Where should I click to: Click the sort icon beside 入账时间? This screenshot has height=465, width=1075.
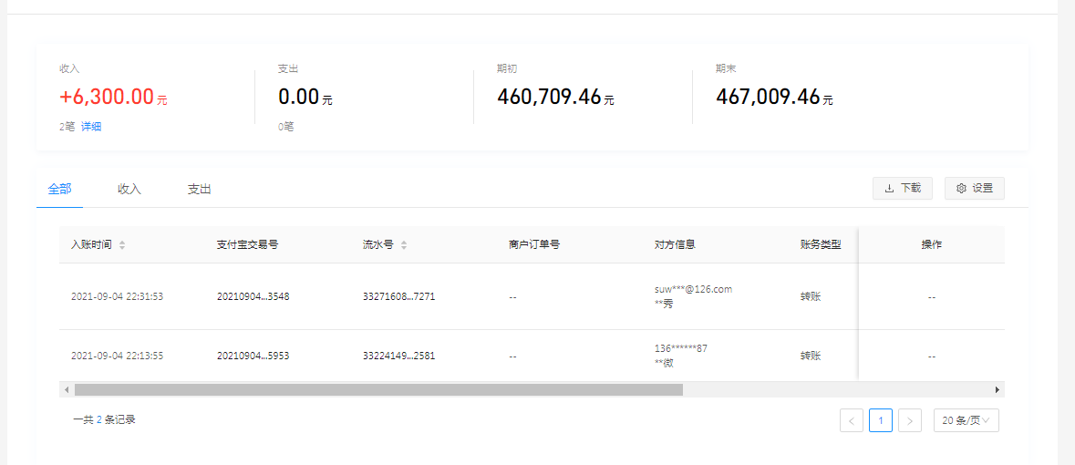122,245
